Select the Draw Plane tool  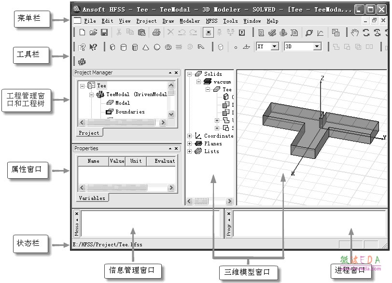[246, 47]
